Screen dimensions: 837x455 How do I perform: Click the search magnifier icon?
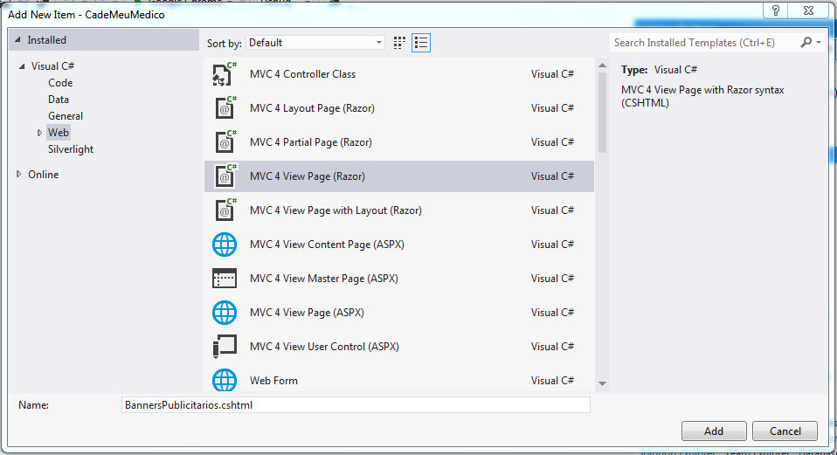pyautogui.click(x=806, y=42)
